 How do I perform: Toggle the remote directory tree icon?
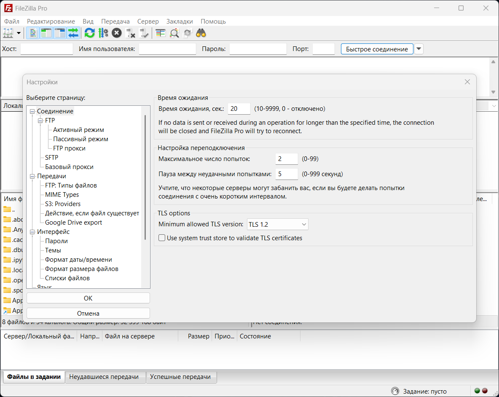click(60, 33)
